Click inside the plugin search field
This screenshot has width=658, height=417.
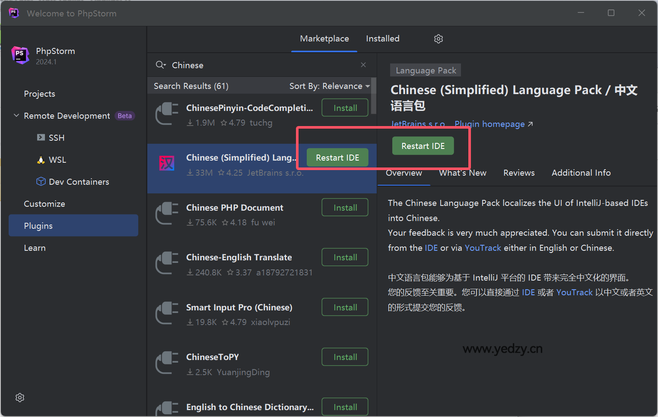pyautogui.click(x=238, y=65)
